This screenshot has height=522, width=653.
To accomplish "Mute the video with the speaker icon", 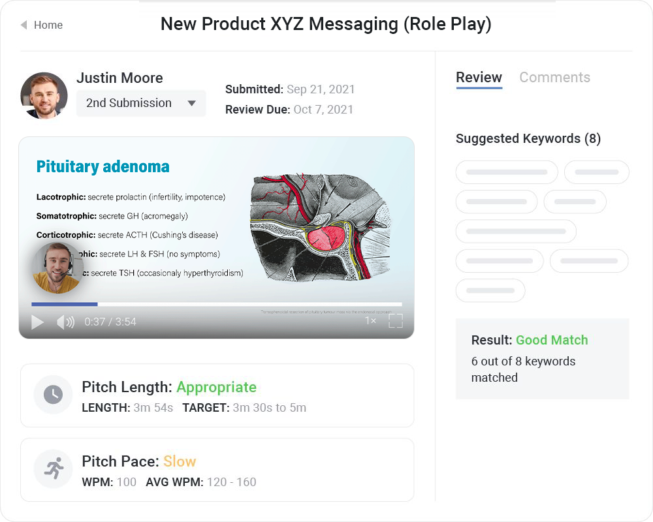I will click(x=65, y=322).
